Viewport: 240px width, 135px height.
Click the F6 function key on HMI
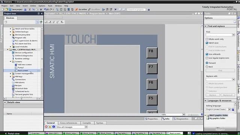tap(152, 84)
